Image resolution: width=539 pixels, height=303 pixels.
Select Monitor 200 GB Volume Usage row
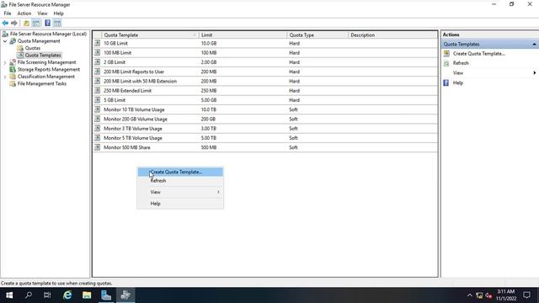(265, 119)
